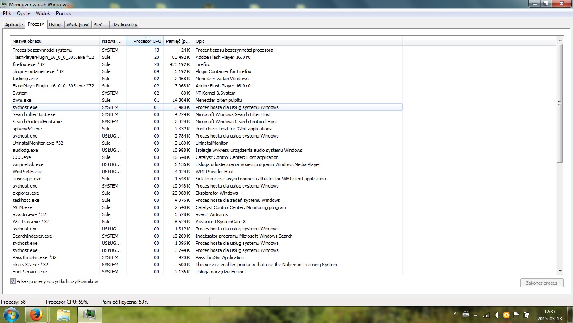Image resolution: width=573 pixels, height=323 pixels.
Task: Switch to the Aplikacje tab
Action: [x=14, y=25]
